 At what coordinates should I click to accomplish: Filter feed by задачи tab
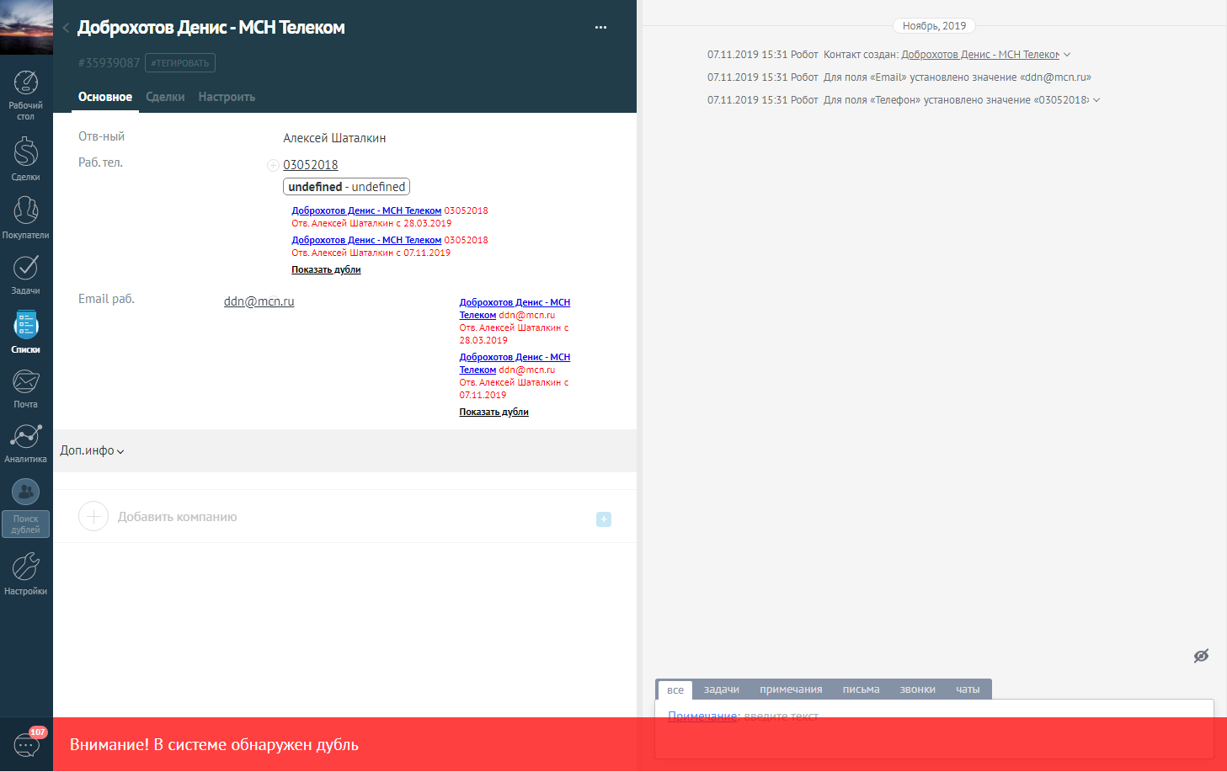pyautogui.click(x=722, y=689)
